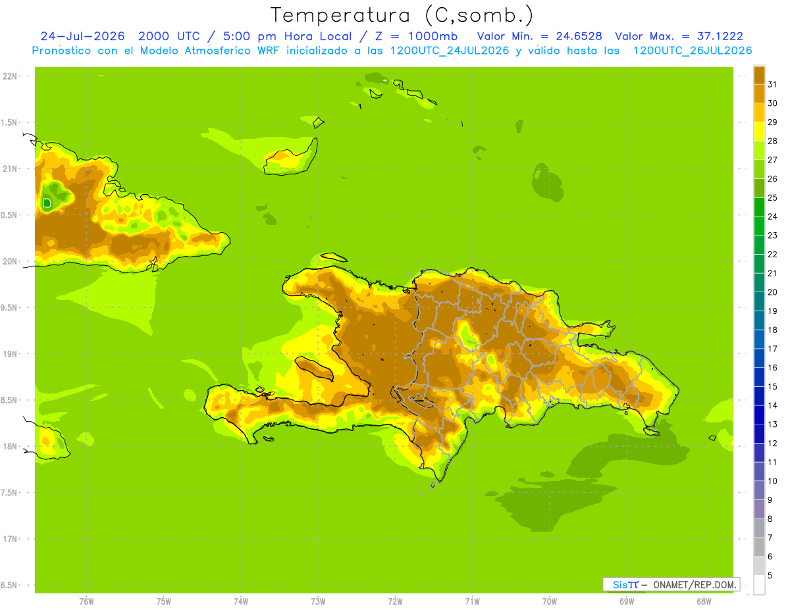Click the '9.5N' latitude axis label
This screenshot has height=610, width=790.
click(10, 307)
